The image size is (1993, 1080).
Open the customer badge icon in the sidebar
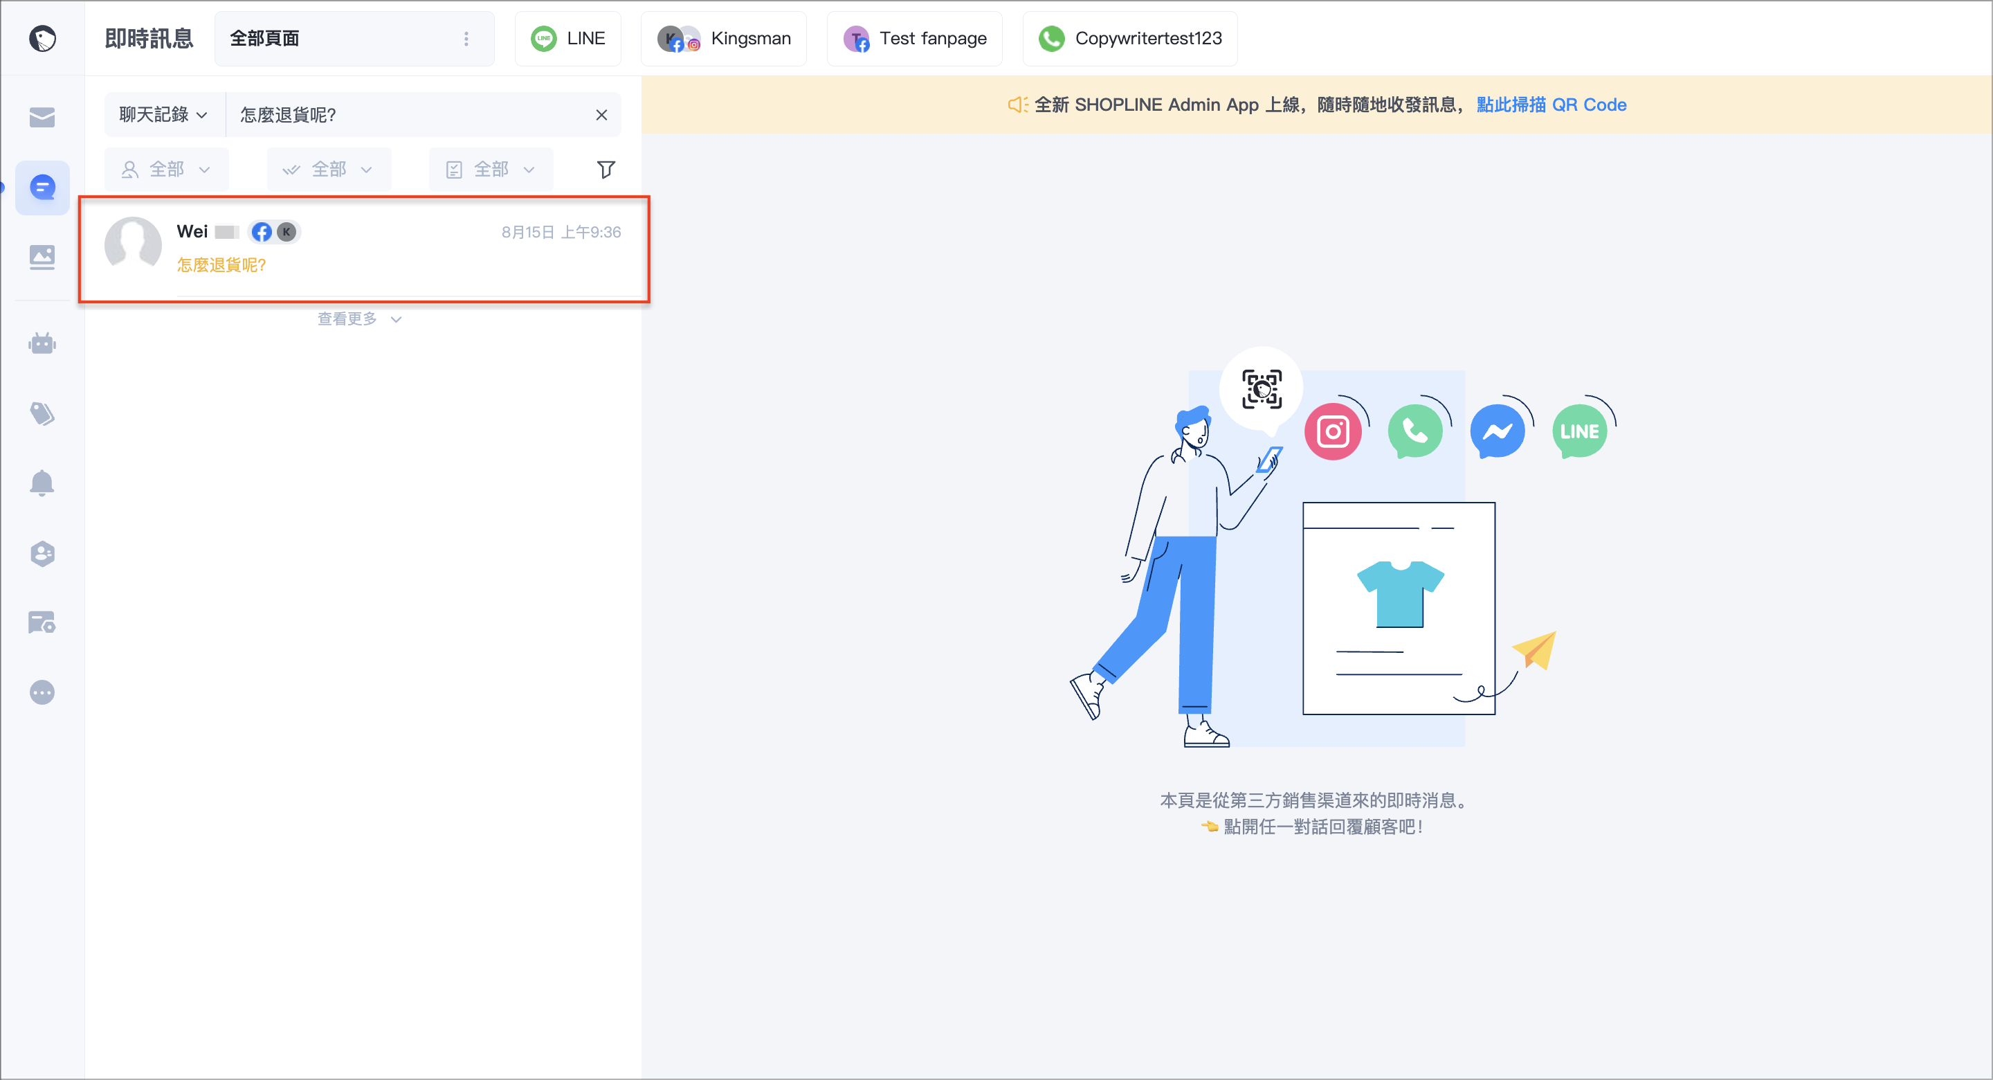42,552
